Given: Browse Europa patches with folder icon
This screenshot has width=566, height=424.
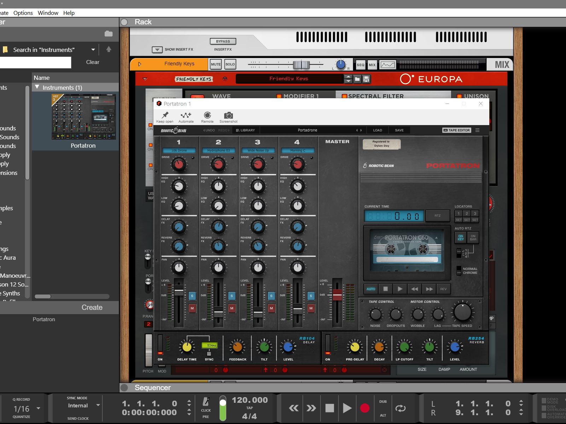Looking at the screenshot, I should click(357, 79).
